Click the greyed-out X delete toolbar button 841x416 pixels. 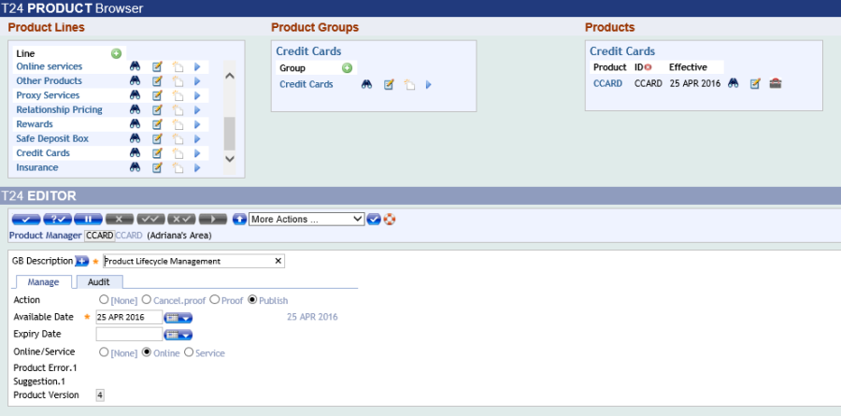coord(120,219)
